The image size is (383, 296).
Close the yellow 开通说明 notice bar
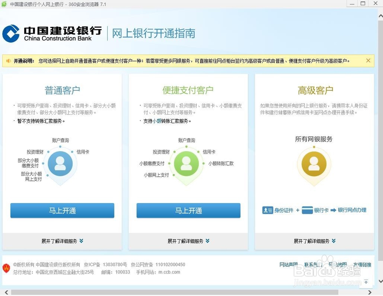click(368, 61)
